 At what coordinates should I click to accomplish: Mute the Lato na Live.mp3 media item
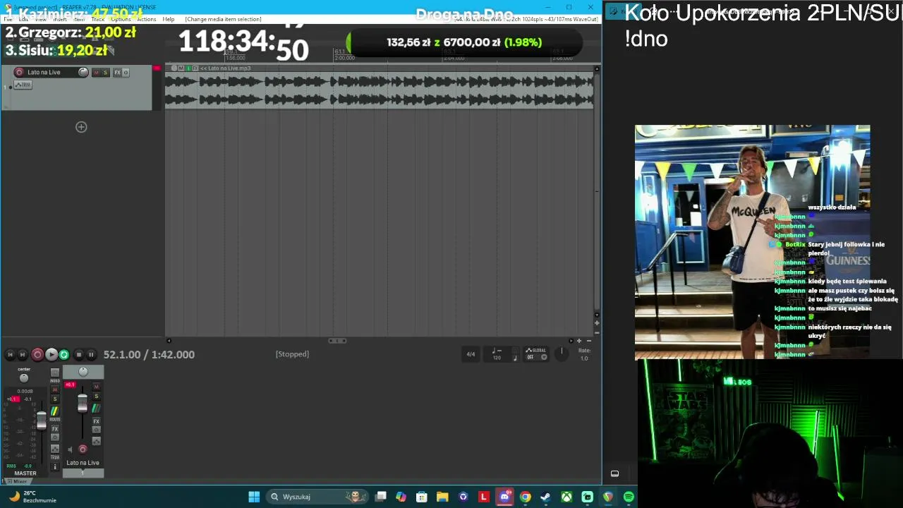pos(181,68)
